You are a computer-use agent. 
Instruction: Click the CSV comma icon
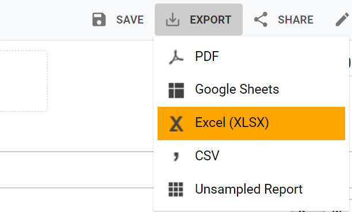[176, 156]
